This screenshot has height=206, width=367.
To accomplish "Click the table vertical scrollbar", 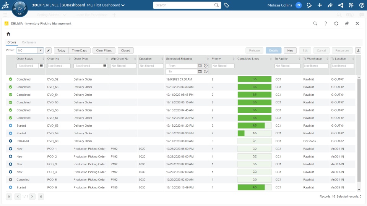I will [x=359, y=130].
